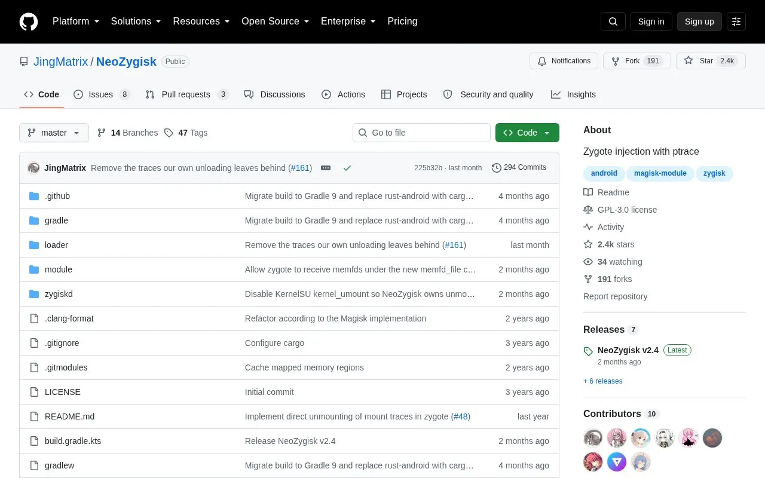The image size is (765, 478).
Task: Open the Projects tab
Action: tap(404, 94)
